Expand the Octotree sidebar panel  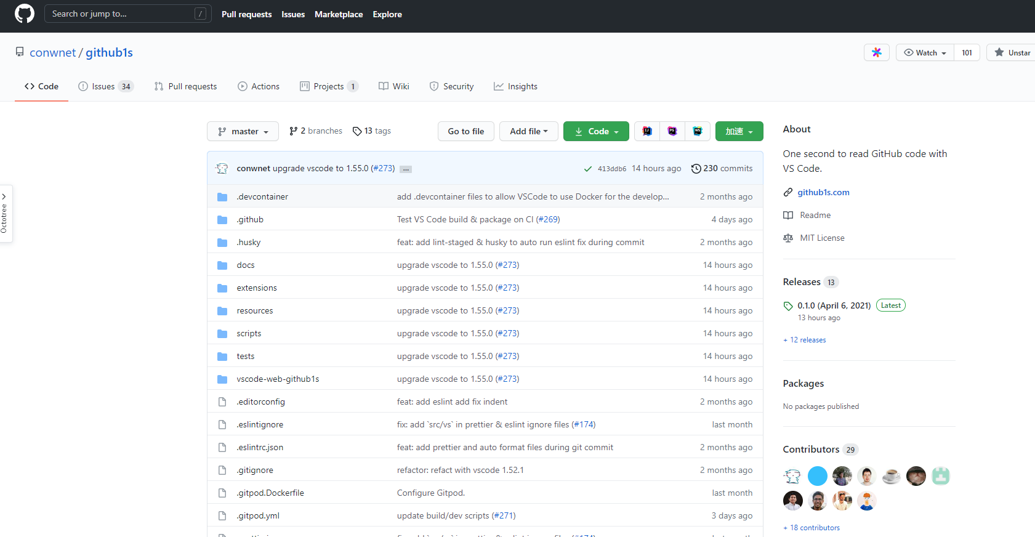pos(5,213)
